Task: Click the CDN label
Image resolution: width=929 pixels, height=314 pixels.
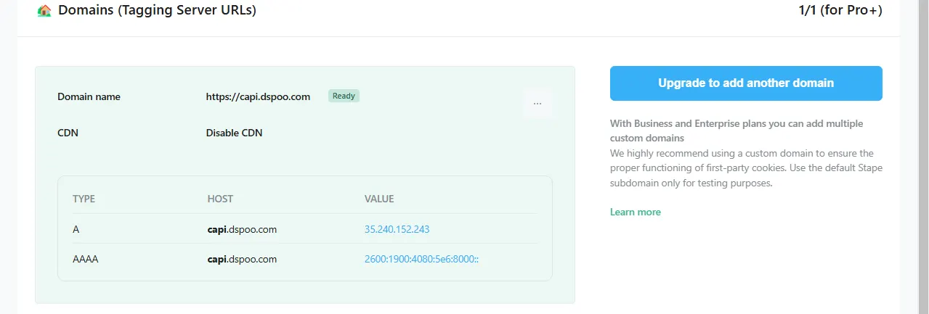Action: (x=68, y=133)
